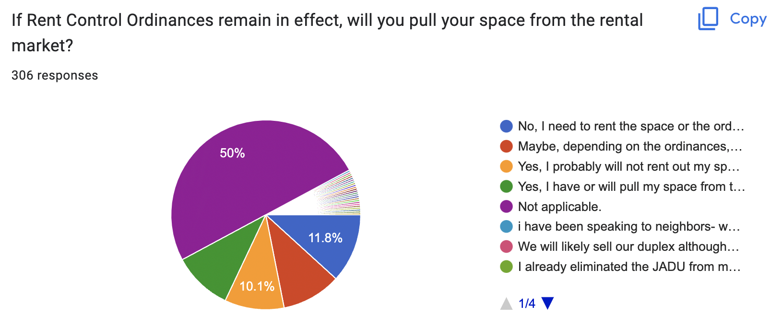Click the previous legend page arrow

(506, 304)
